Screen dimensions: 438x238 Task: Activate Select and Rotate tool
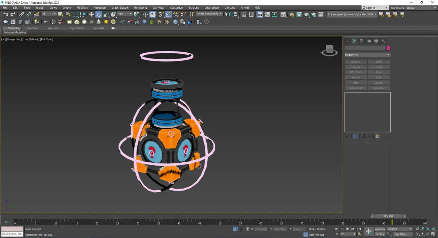(99, 14)
